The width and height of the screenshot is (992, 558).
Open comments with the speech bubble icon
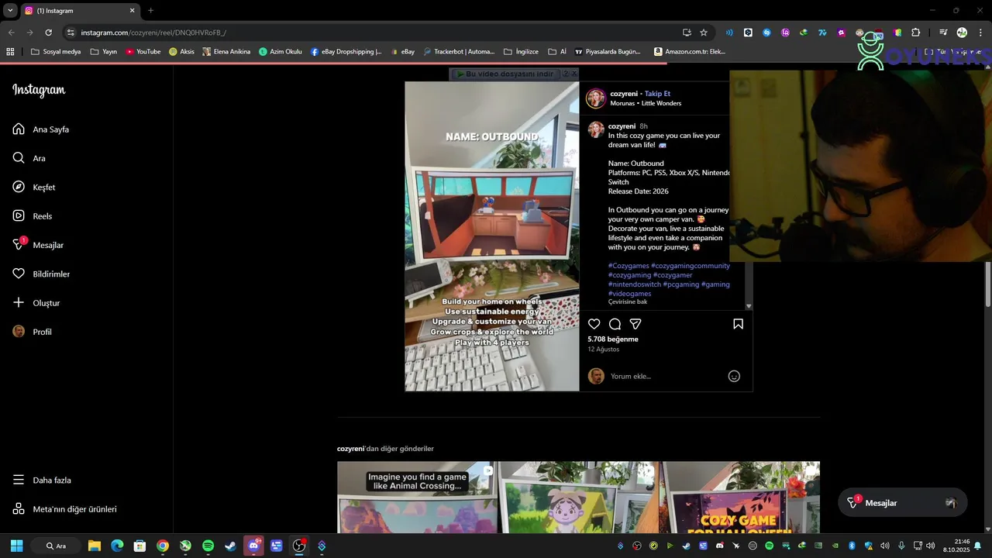coord(615,324)
